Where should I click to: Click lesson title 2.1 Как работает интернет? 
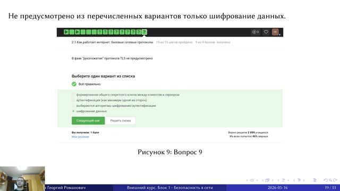pyautogui.click(x=112, y=42)
